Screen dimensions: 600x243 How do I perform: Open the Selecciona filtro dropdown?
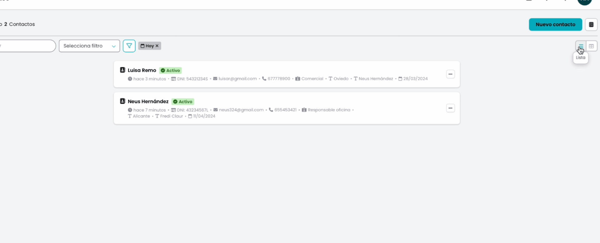pos(89,46)
